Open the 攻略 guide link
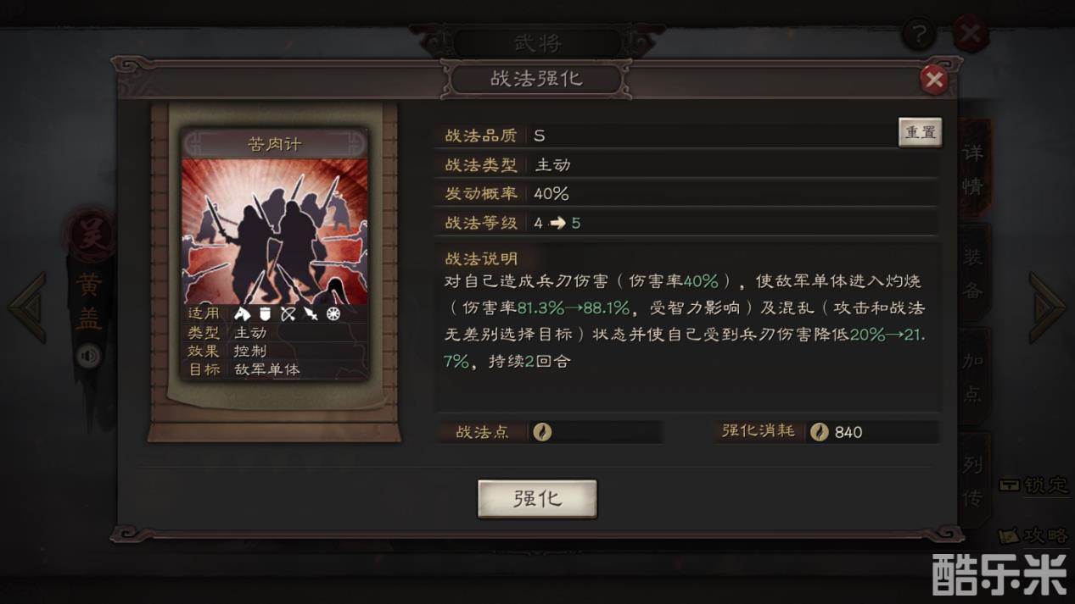The width and height of the screenshot is (1075, 604). pos(1033,535)
